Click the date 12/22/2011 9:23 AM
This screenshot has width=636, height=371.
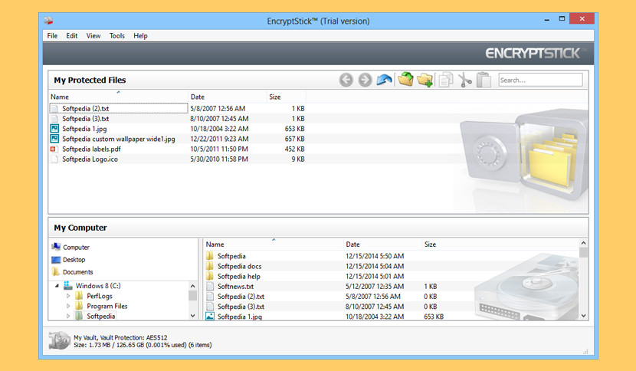[219, 139]
